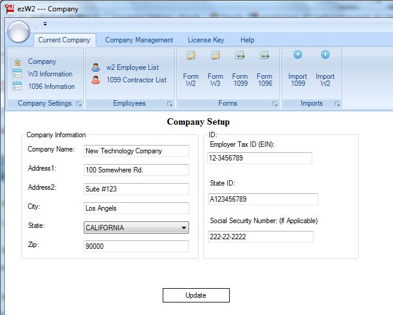Open the Form W2 icon
This screenshot has width=393, height=315.
point(191,55)
